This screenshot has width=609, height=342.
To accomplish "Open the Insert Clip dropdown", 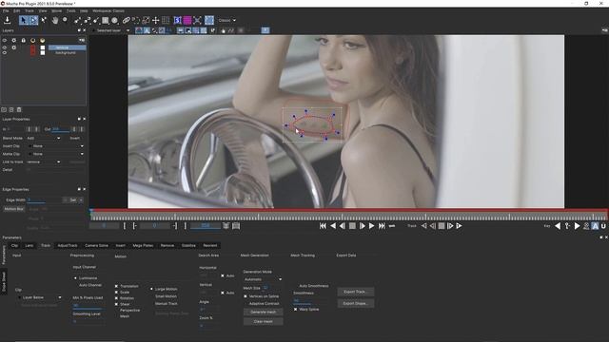I will (56, 146).
